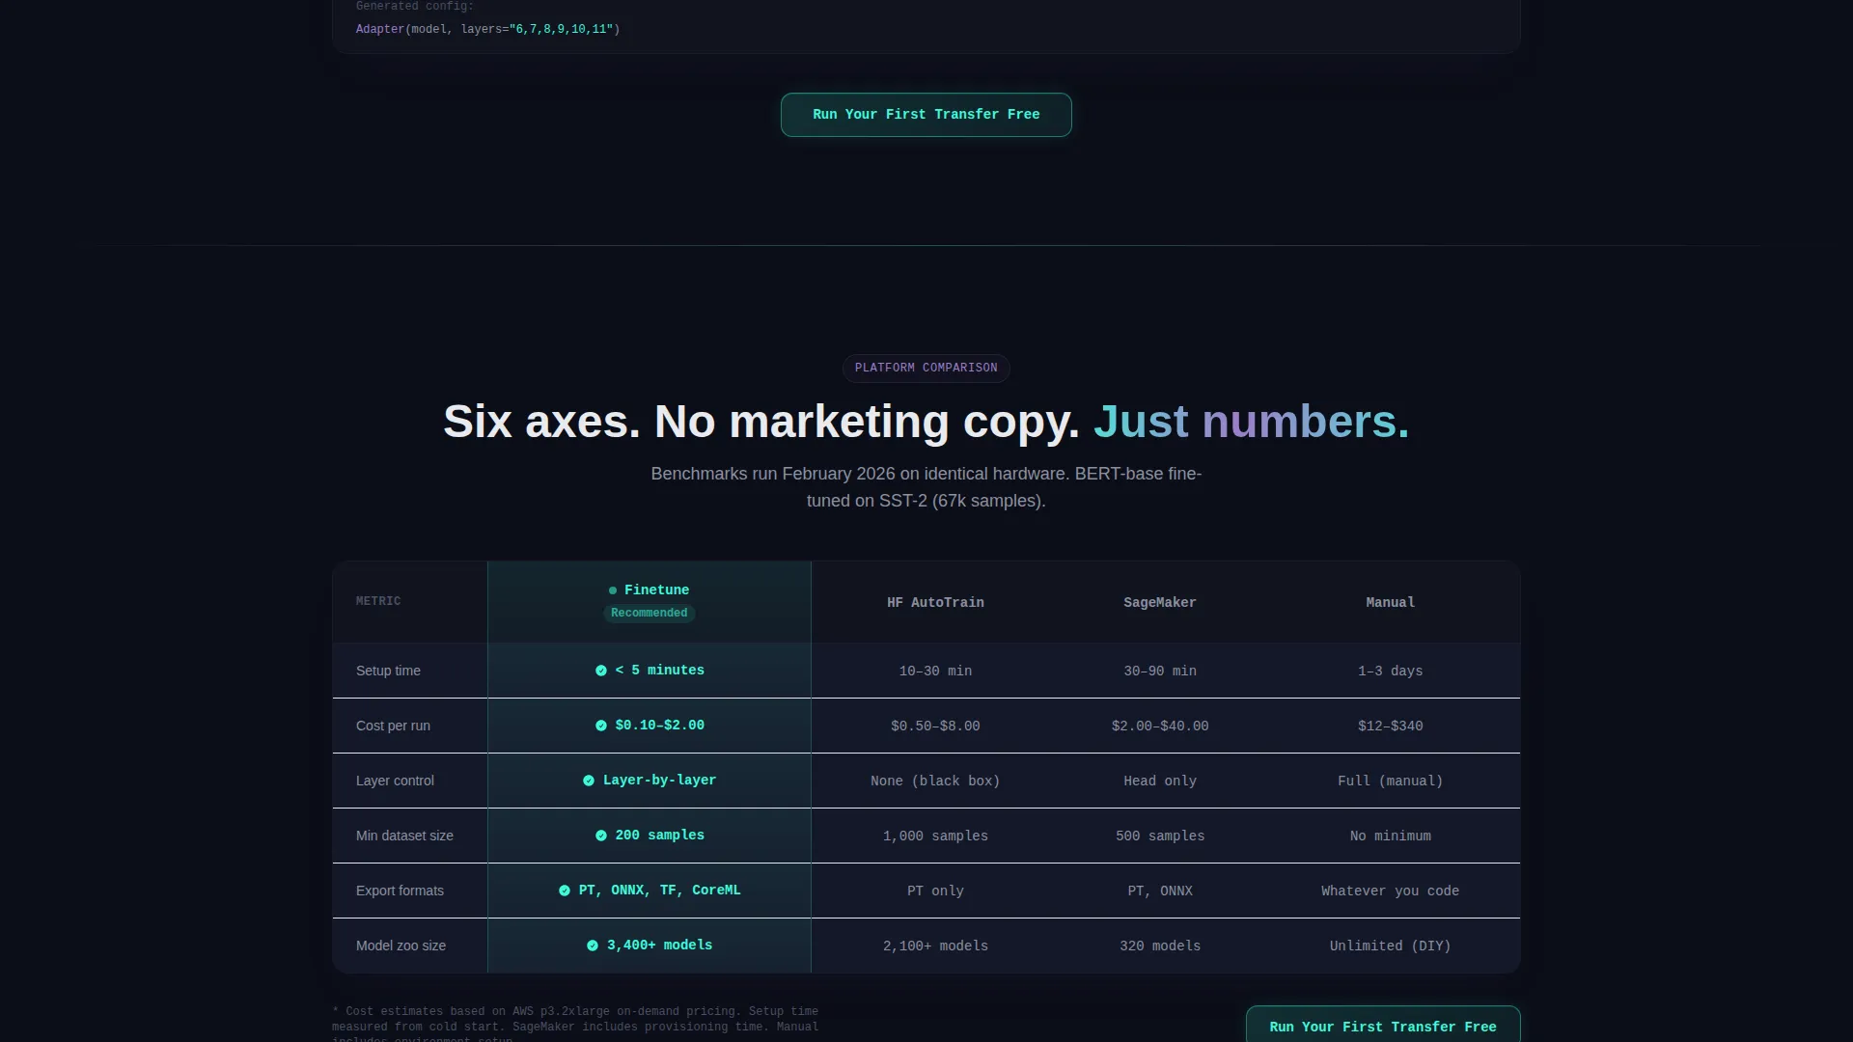Click the 'PT, ONNX' SageMaker cell
Viewport: 1853px width, 1042px height.
tap(1160, 891)
